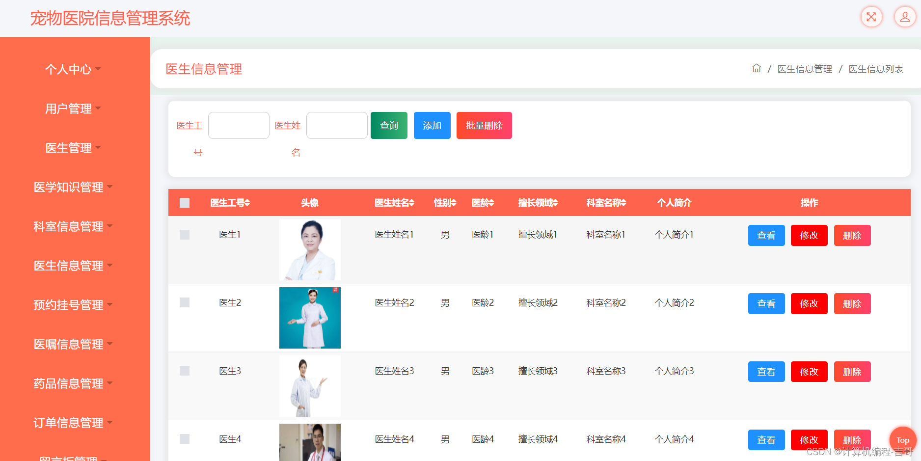Open the 订单信息管理 sidebar menu
921x461 pixels.
(73, 422)
